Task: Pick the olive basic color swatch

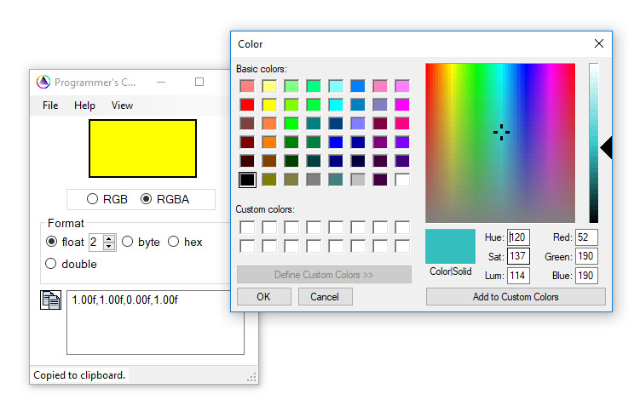Action: click(269, 180)
